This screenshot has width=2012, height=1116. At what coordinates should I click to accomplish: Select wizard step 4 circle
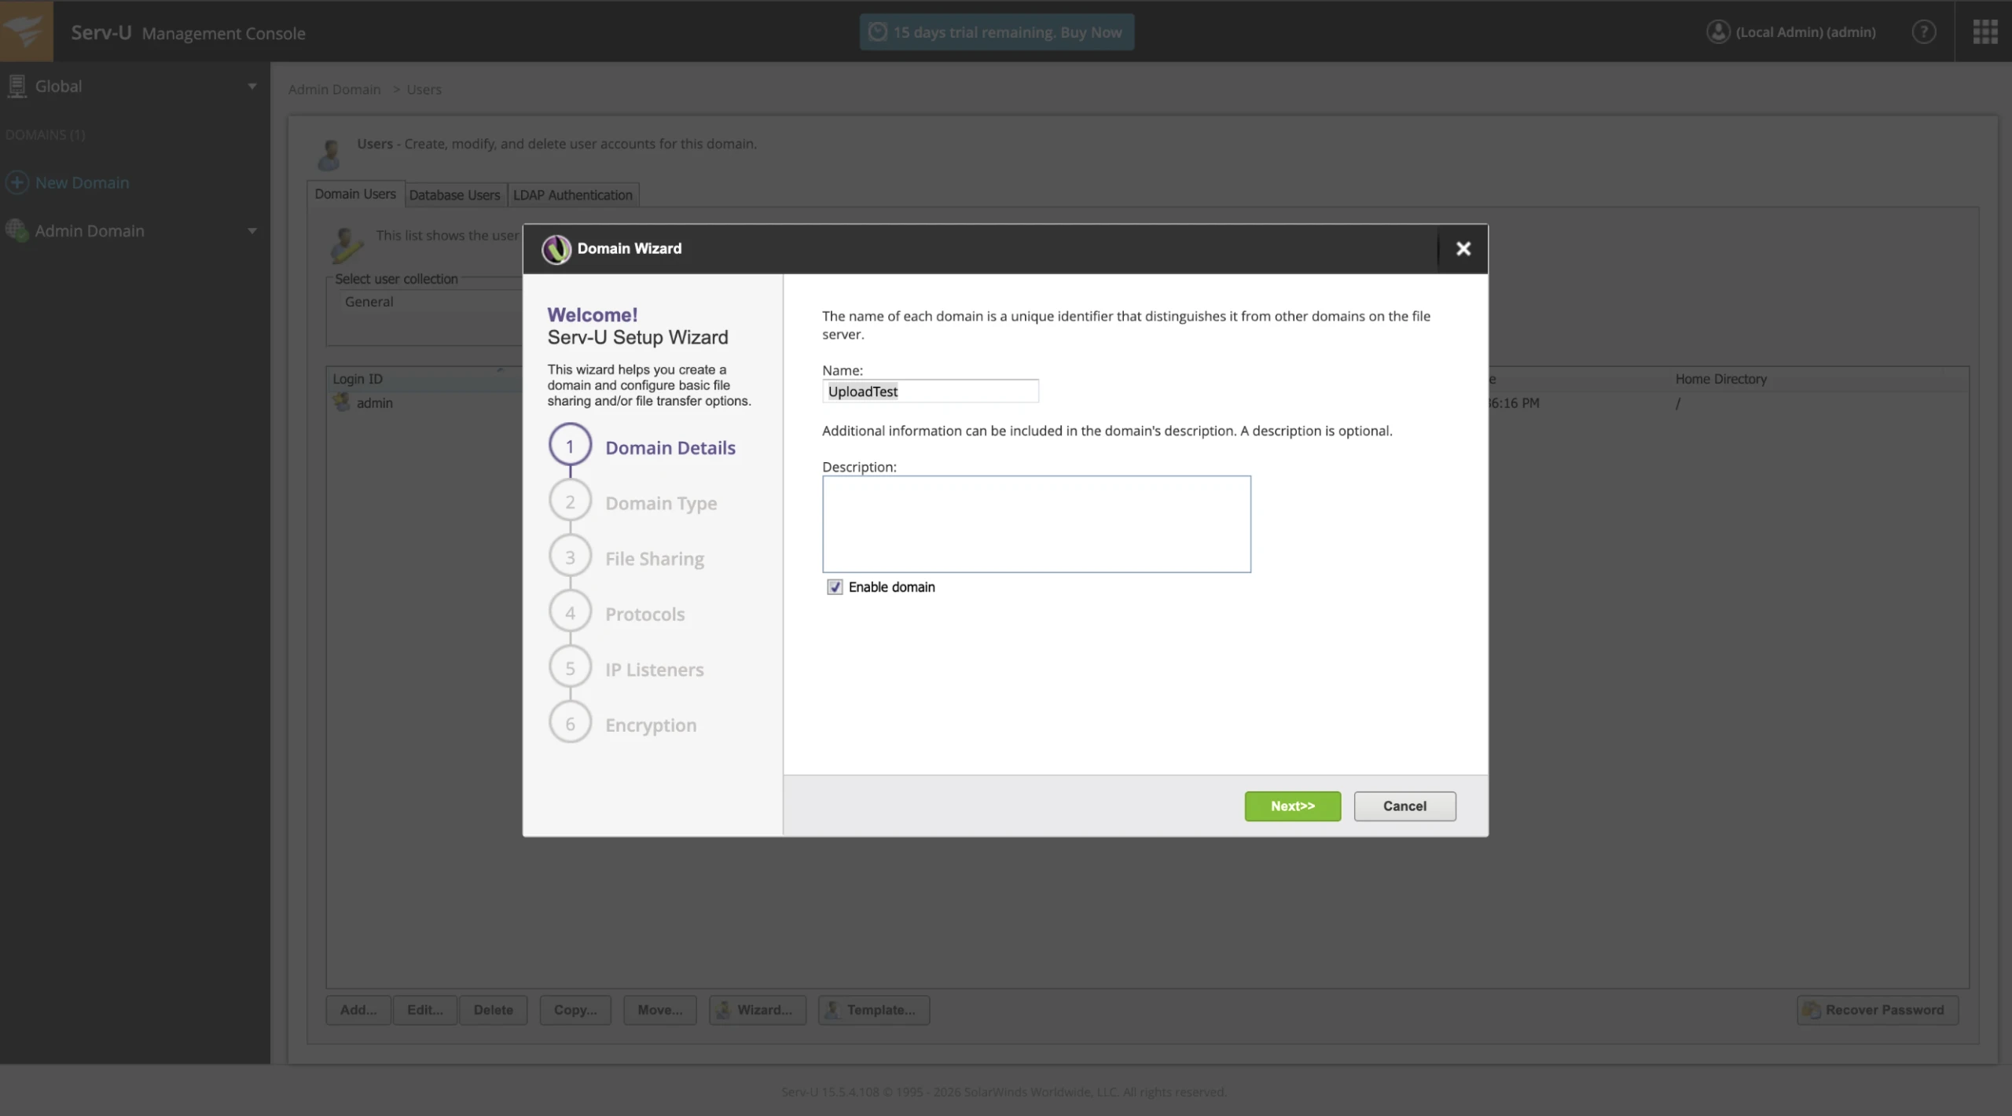[x=570, y=612]
